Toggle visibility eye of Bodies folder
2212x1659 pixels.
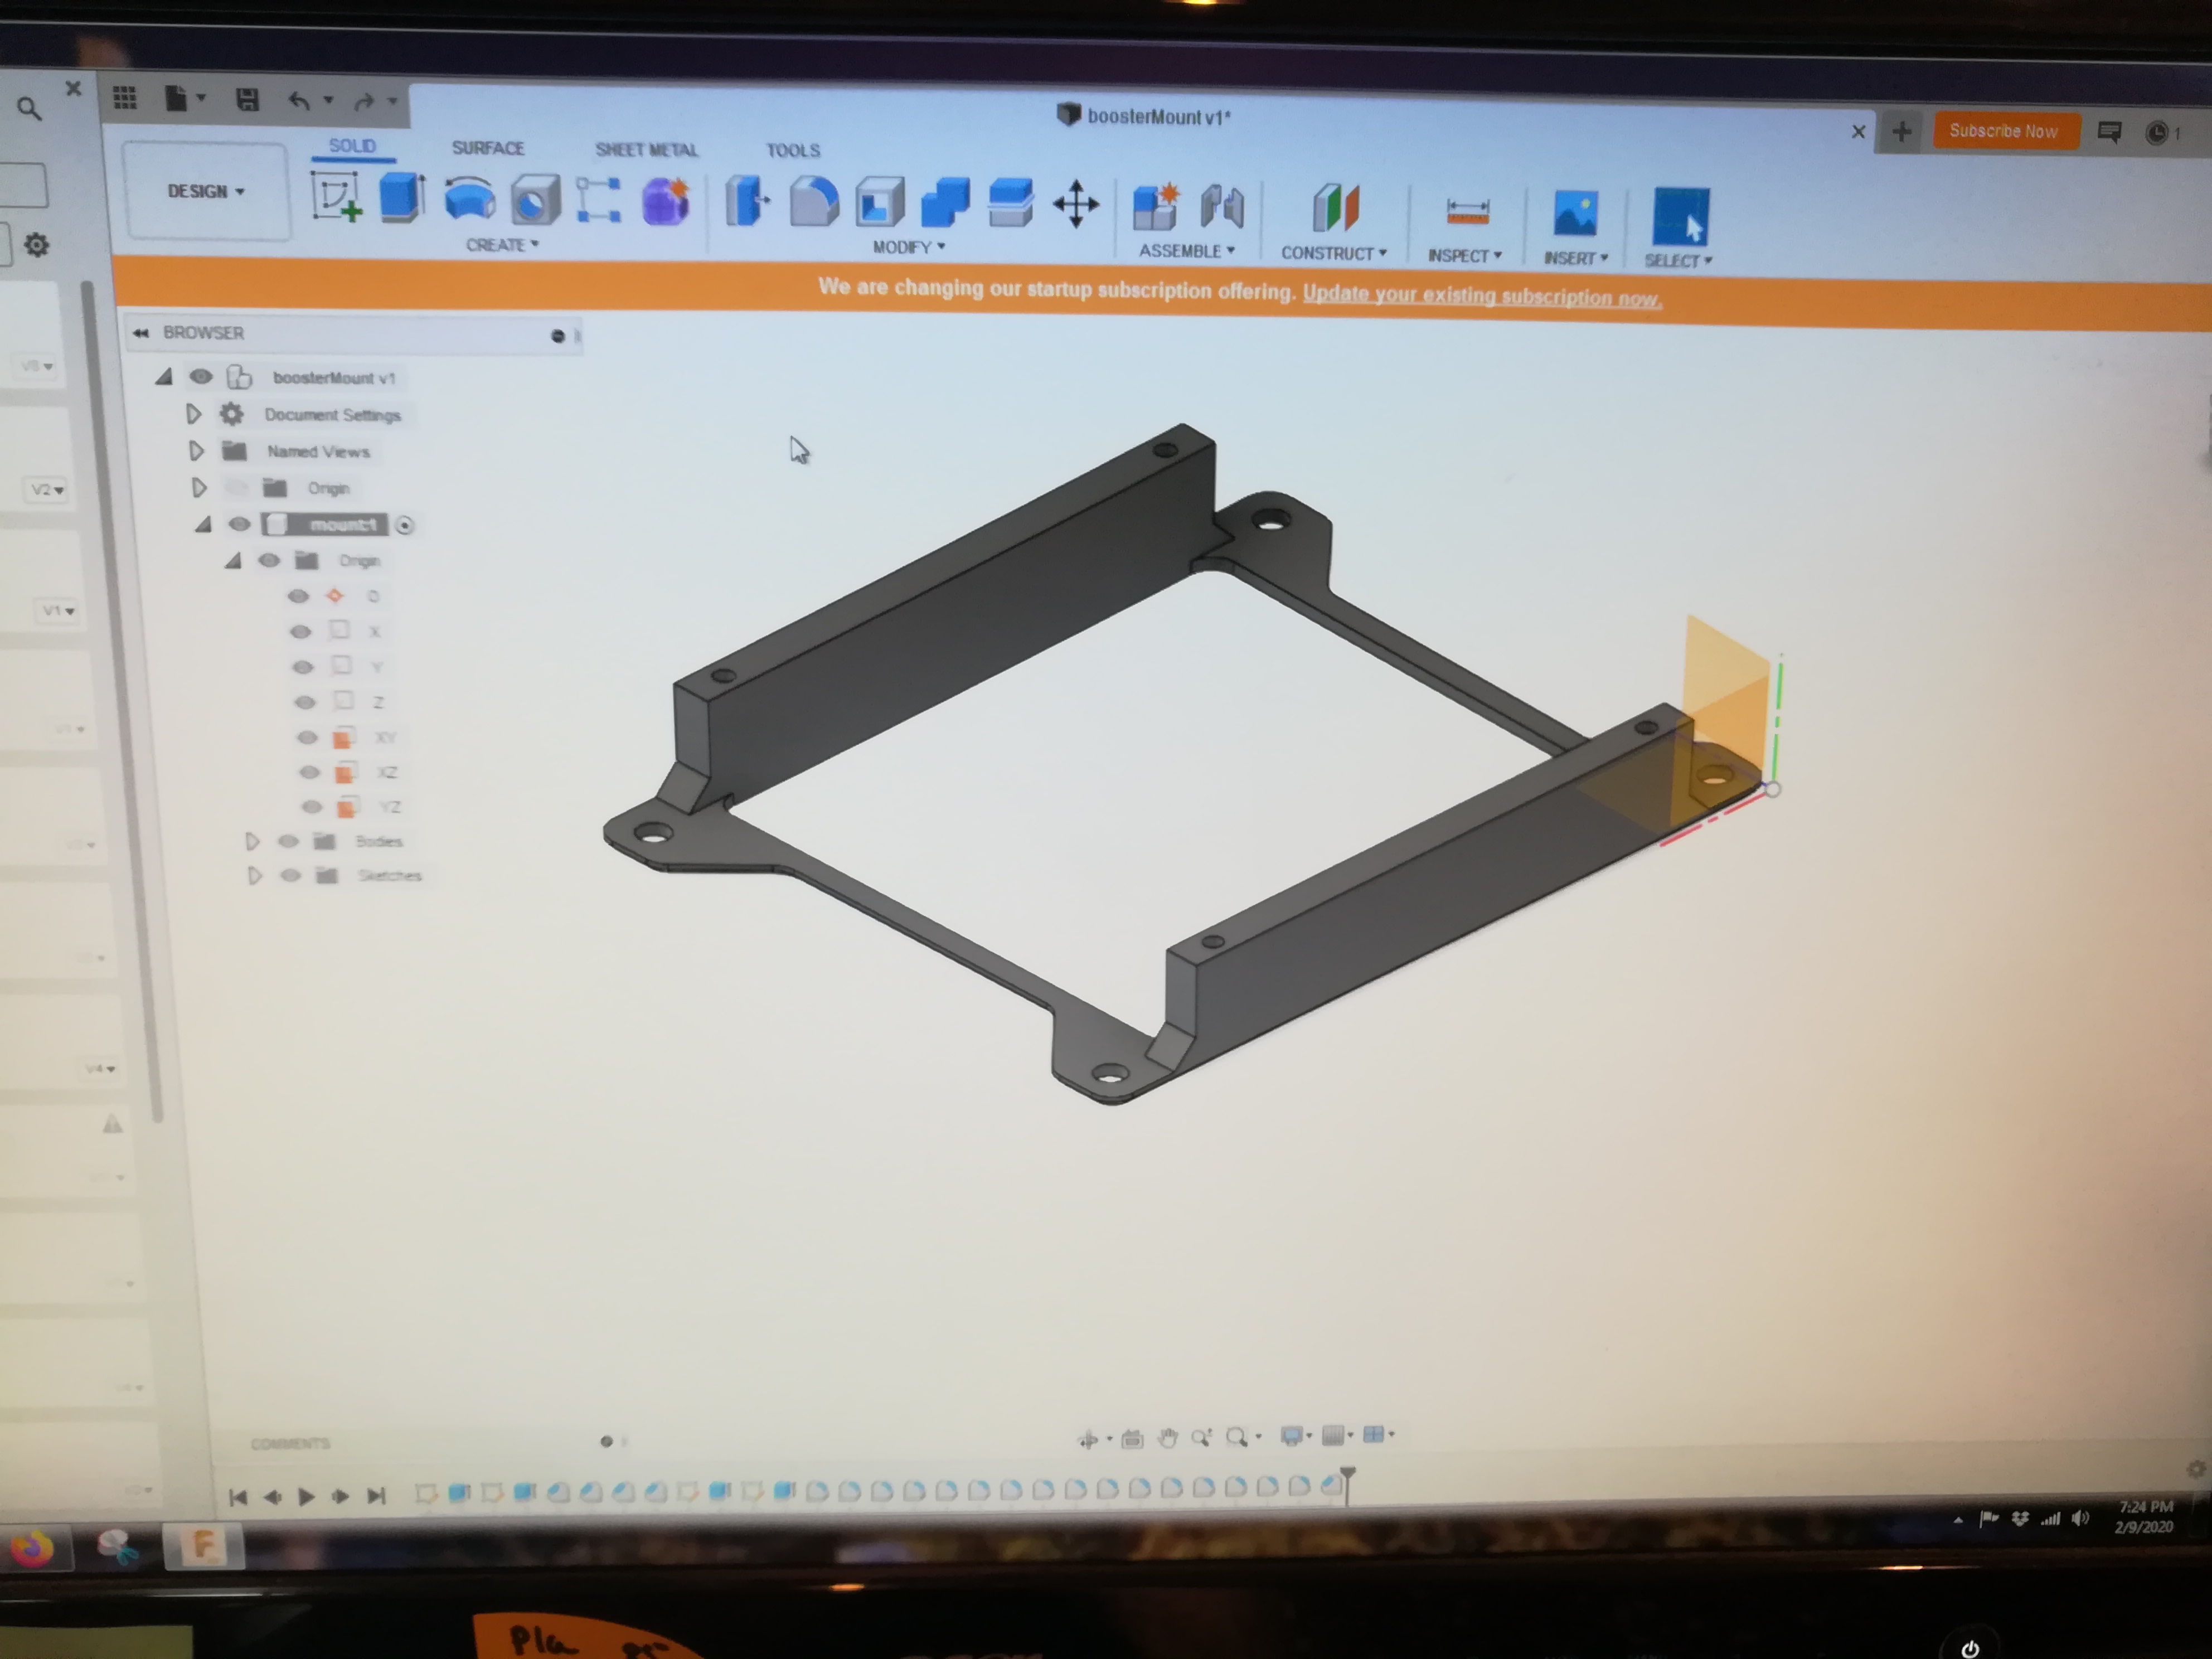coord(288,841)
